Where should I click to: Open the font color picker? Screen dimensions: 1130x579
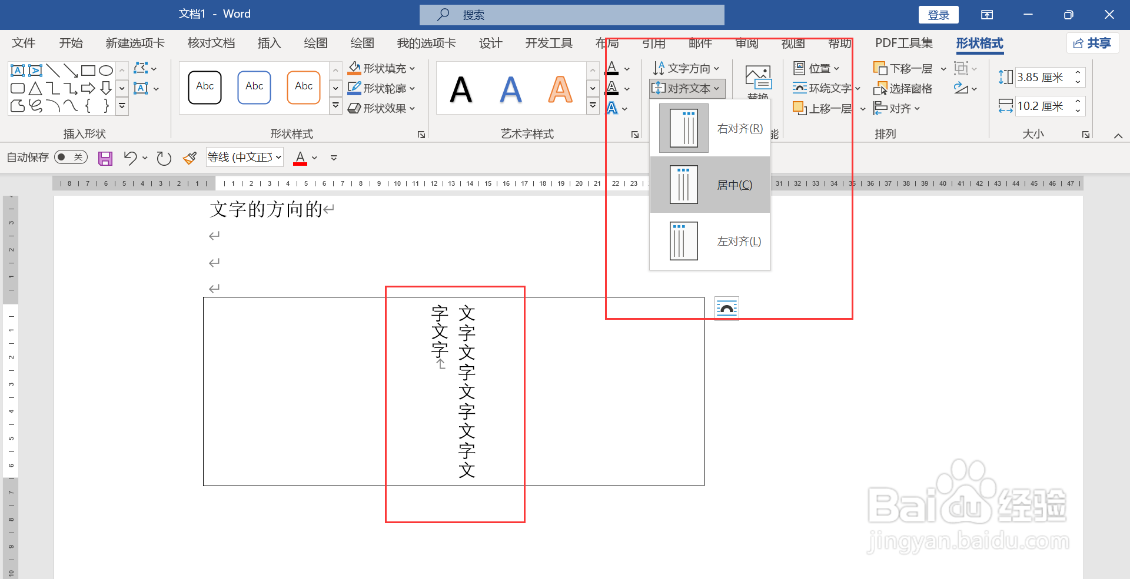point(300,157)
